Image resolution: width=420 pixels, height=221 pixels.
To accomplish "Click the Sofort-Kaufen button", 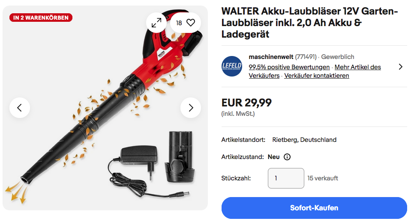I will click(x=314, y=208).
